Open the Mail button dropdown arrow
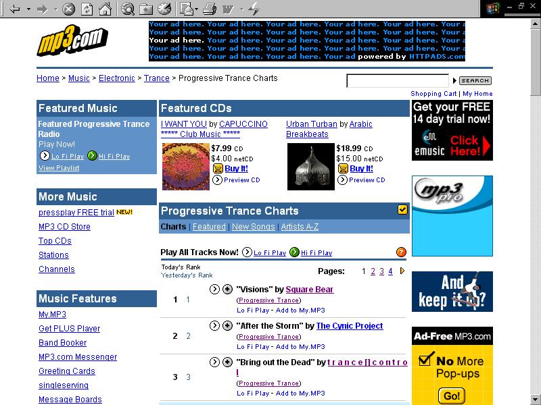 pyautogui.click(x=196, y=9)
